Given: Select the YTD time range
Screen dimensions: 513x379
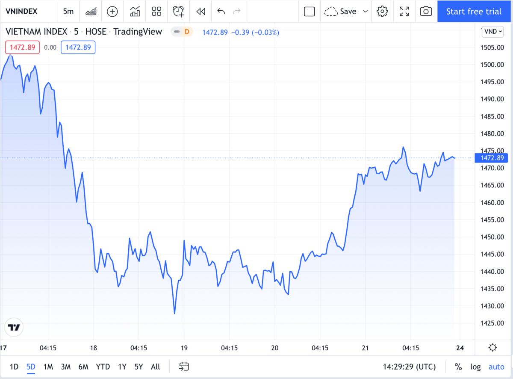Looking at the screenshot, I should click(103, 367).
